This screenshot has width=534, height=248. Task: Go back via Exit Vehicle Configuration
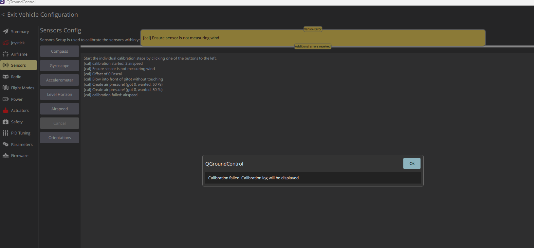click(40, 15)
